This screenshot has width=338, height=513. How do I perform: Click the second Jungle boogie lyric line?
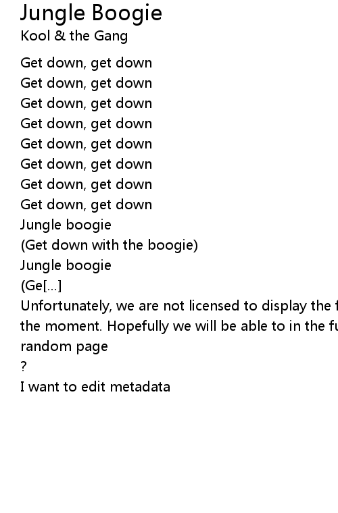tap(66, 265)
